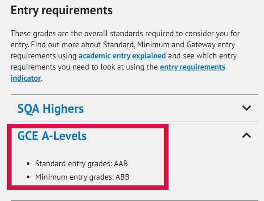Click the 'ABB' grade text
The width and height of the screenshot is (264, 201).
[x=122, y=177]
